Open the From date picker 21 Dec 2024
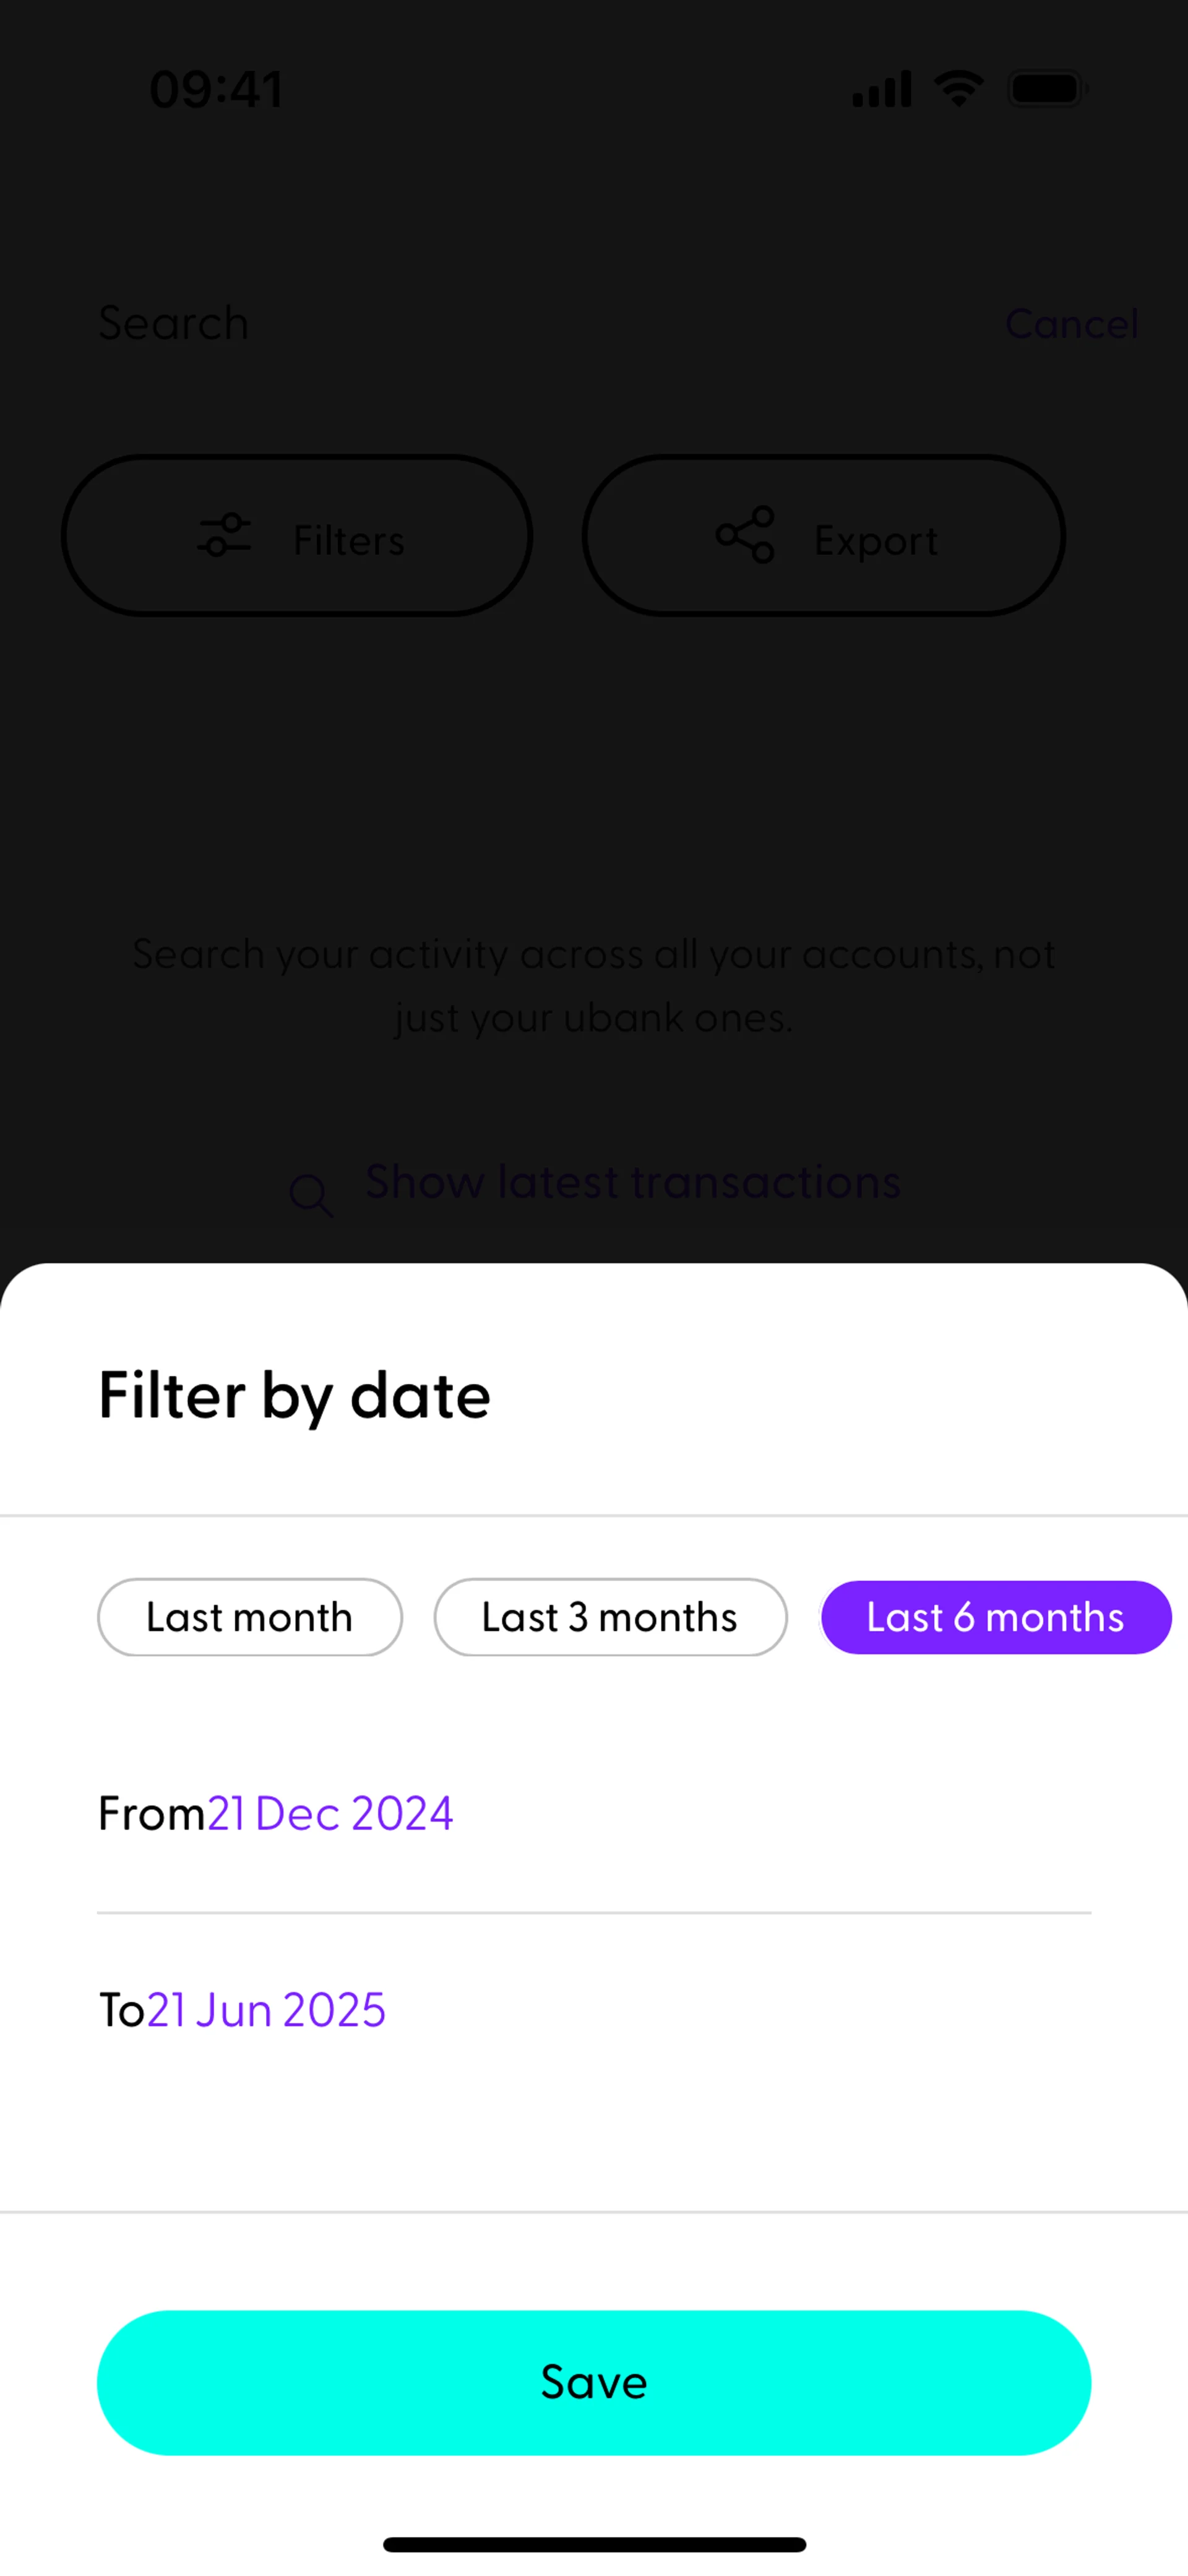This screenshot has width=1188, height=2576. tap(330, 1813)
